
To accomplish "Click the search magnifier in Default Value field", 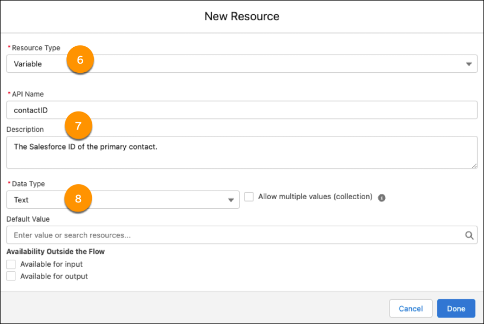I will click(469, 234).
